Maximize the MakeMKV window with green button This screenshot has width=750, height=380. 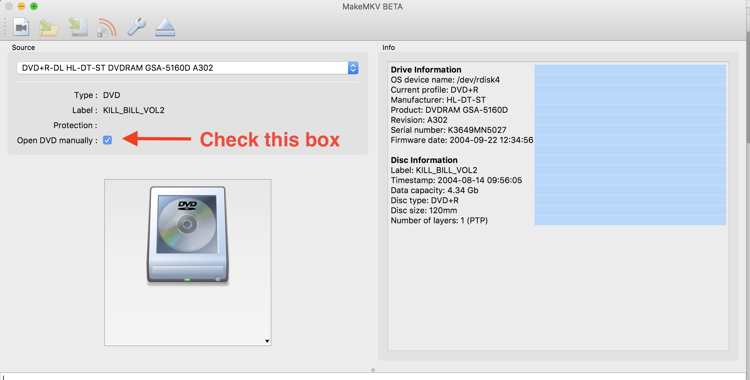34,6
